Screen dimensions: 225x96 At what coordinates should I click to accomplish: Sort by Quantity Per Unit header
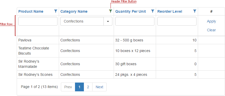click(131, 11)
